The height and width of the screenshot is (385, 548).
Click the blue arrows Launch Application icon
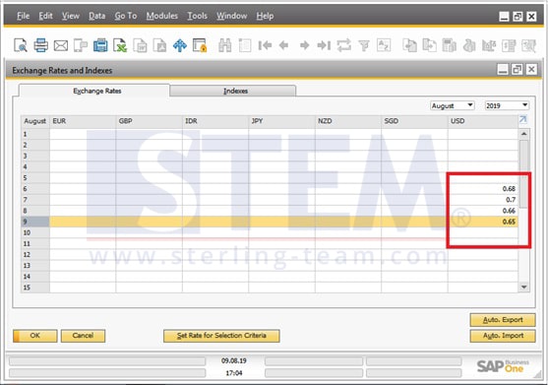[180, 45]
